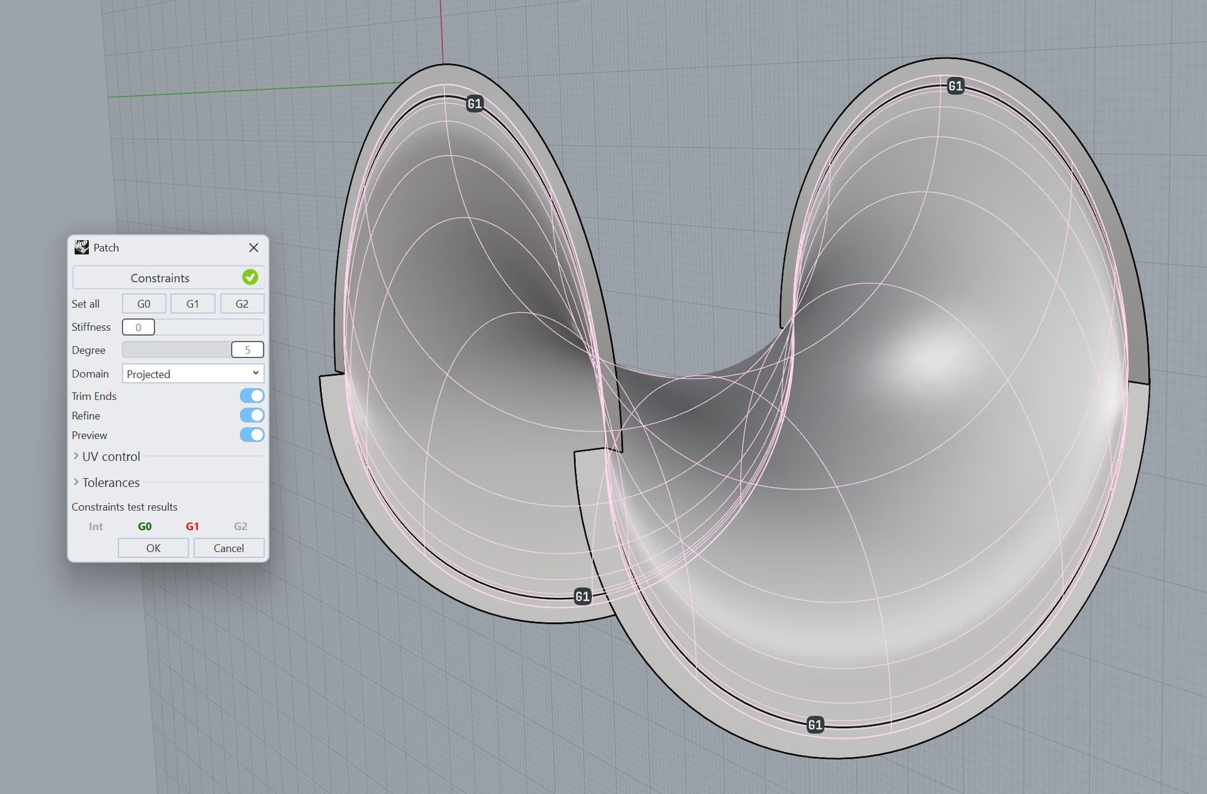Screen dimensions: 1207x794
Task: Click the green G0 test result indicator
Action: click(x=145, y=526)
